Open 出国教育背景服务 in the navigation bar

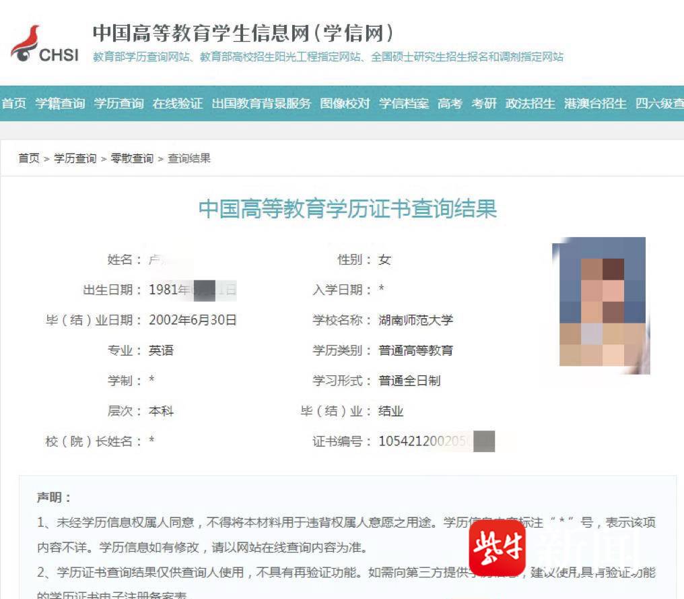pyautogui.click(x=261, y=104)
